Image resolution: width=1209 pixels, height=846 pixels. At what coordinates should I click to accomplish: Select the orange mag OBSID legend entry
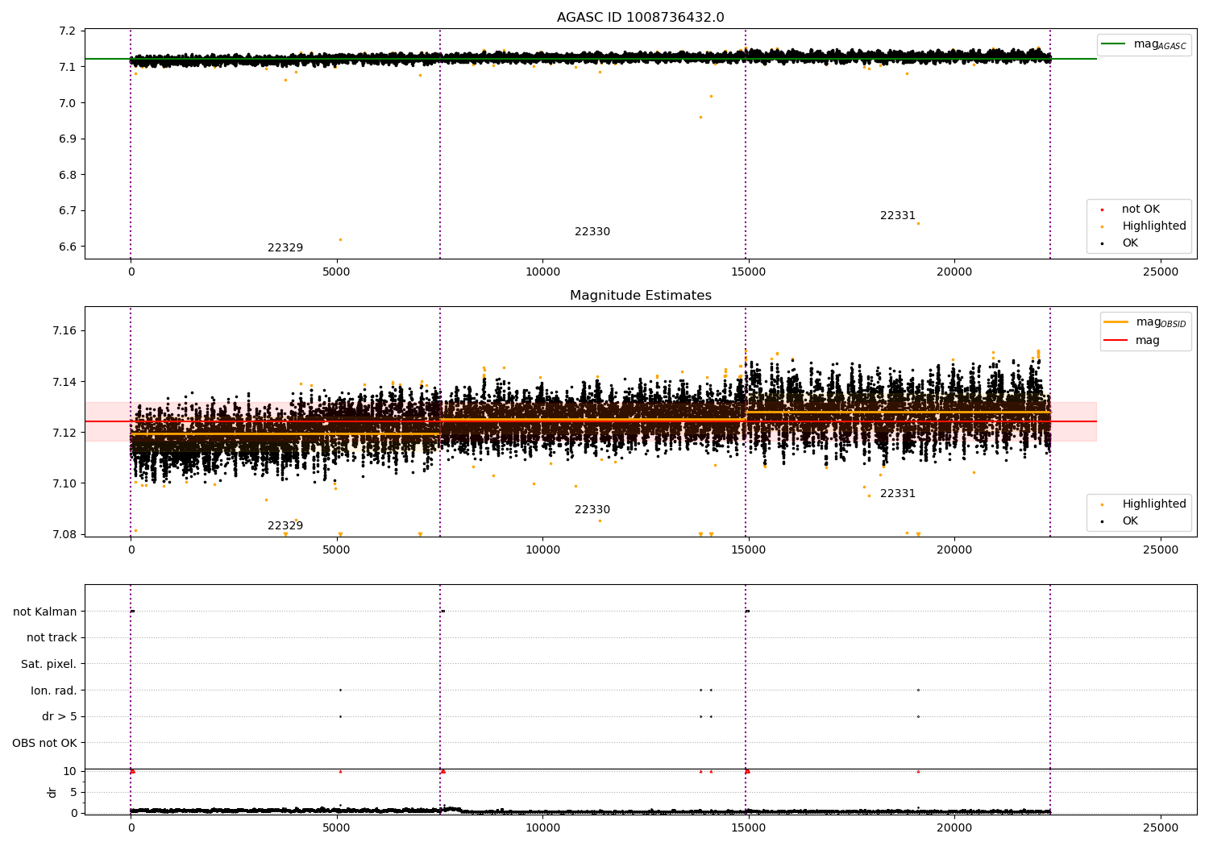1145,322
